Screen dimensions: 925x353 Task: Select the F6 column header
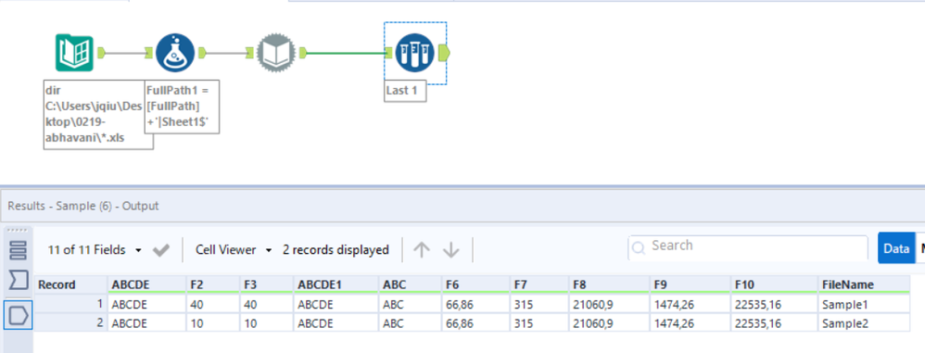click(475, 284)
